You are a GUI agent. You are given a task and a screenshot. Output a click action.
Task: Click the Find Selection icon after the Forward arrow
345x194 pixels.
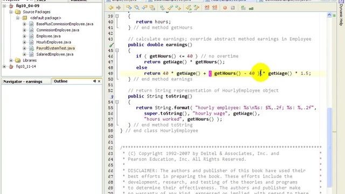[129, 8]
